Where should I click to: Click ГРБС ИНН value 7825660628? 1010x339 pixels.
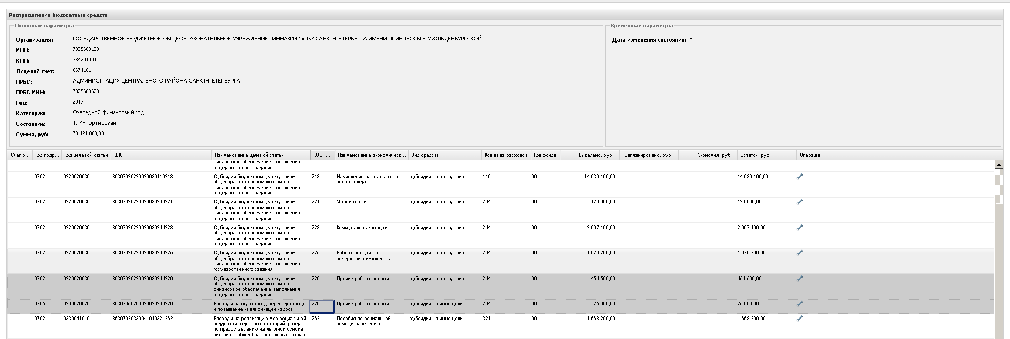(x=86, y=91)
